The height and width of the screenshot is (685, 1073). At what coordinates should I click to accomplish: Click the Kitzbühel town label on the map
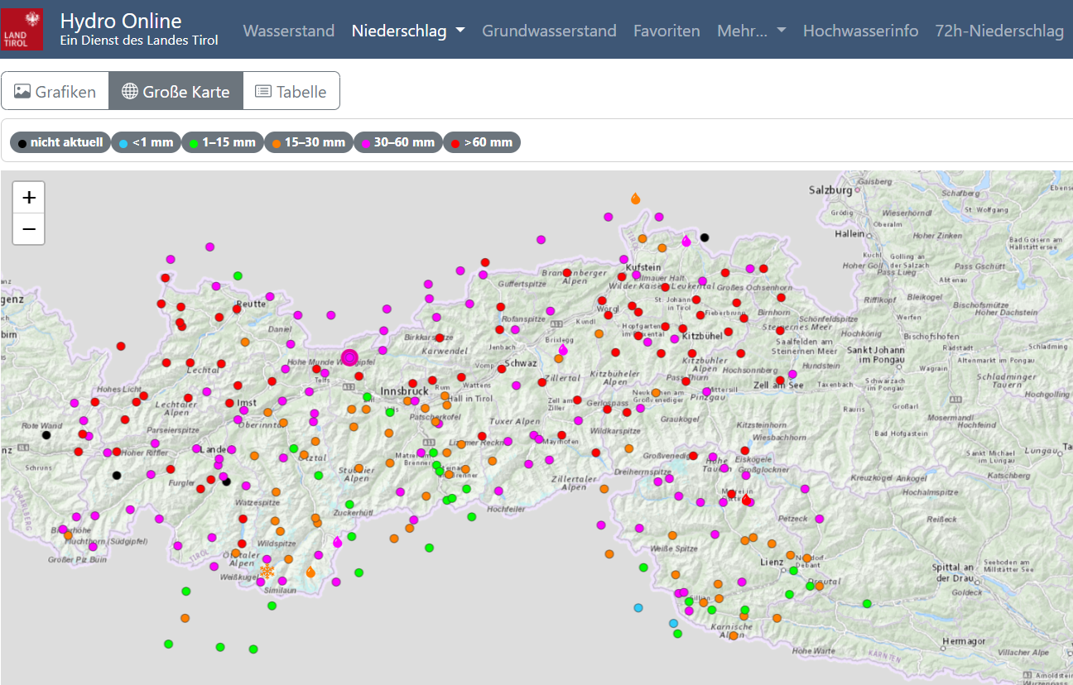702,336
